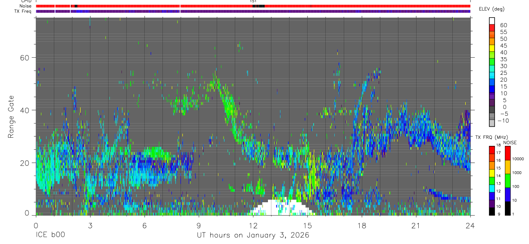Viewport: 529px width, 244px height.
Task: Click the '9' label on TX FRQ scale
Action: pyautogui.click(x=499, y=214)
